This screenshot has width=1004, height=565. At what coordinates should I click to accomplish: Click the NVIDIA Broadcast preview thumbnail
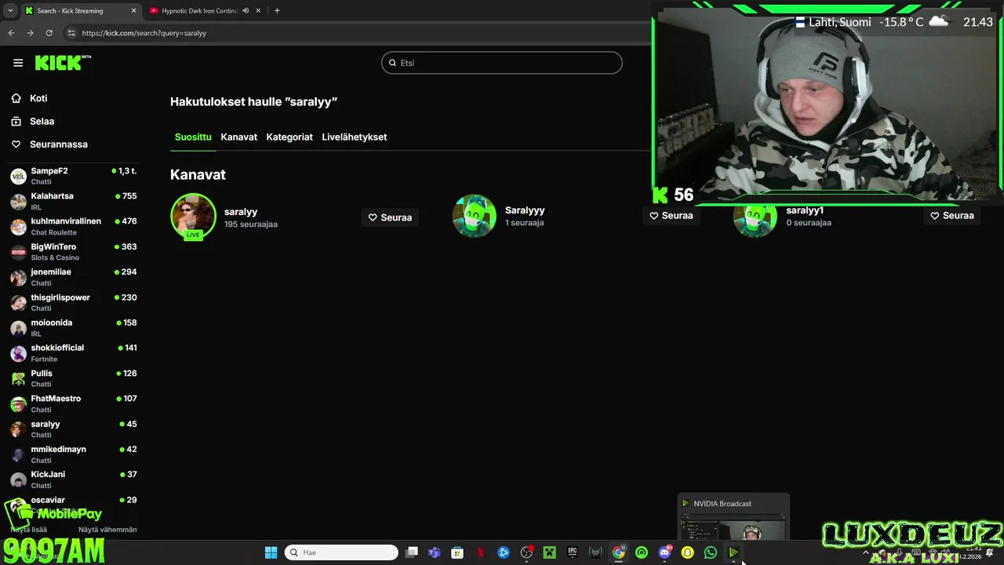[x=733, y=527]
